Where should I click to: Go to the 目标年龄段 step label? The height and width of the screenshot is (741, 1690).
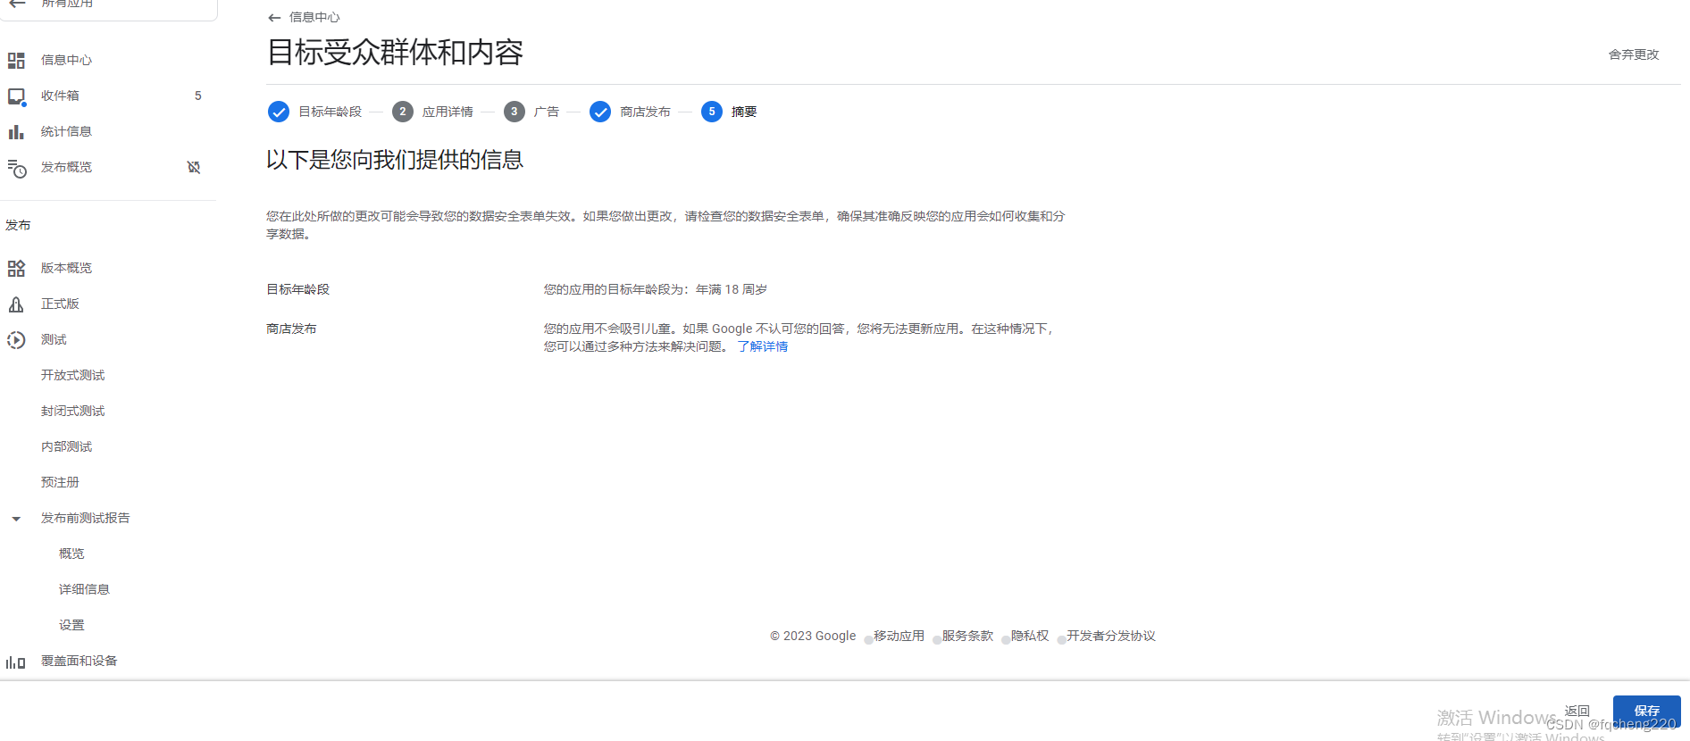pyautogui.click(x=330, y=112)
